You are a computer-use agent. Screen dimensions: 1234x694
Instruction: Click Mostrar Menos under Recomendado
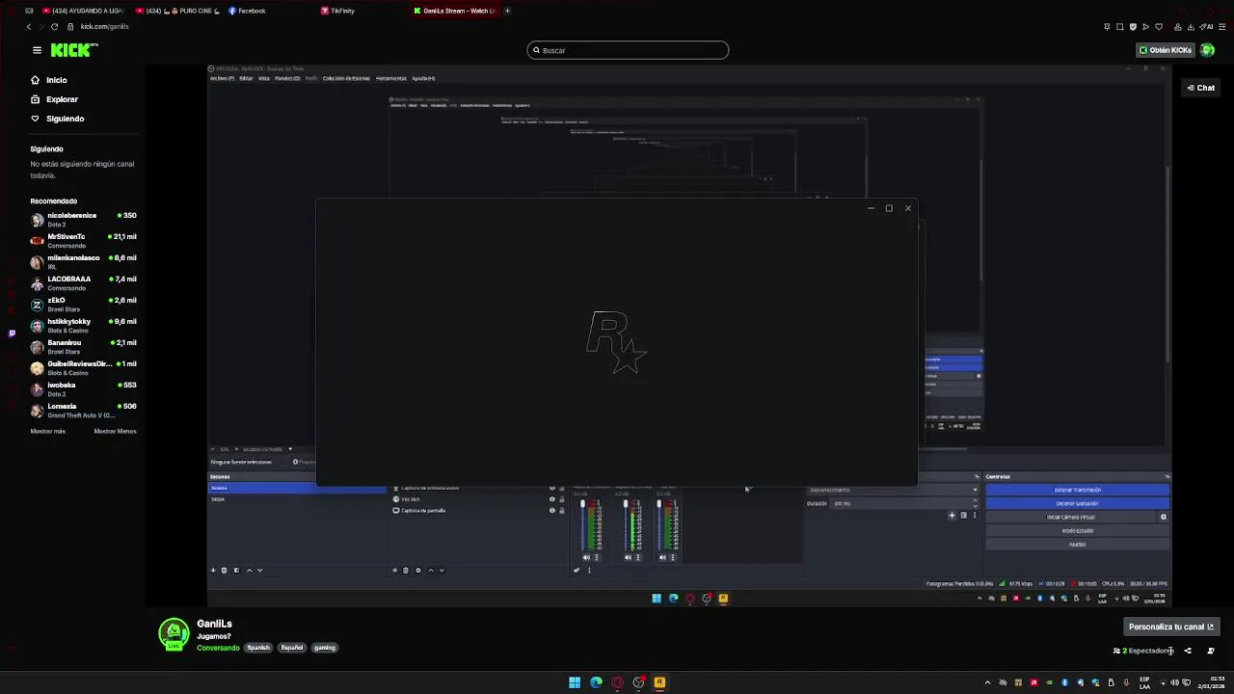point(115,431)
